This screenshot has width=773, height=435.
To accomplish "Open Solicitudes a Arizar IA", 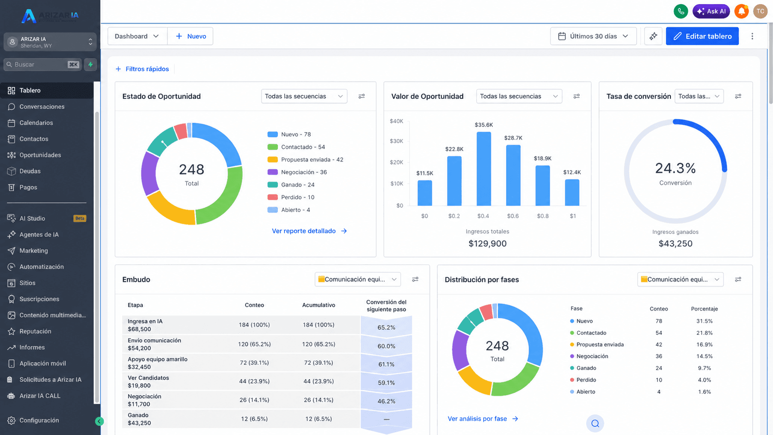I will pos(47,380).
